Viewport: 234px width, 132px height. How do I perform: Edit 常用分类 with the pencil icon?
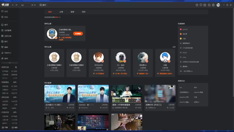(x=16, y=67)
